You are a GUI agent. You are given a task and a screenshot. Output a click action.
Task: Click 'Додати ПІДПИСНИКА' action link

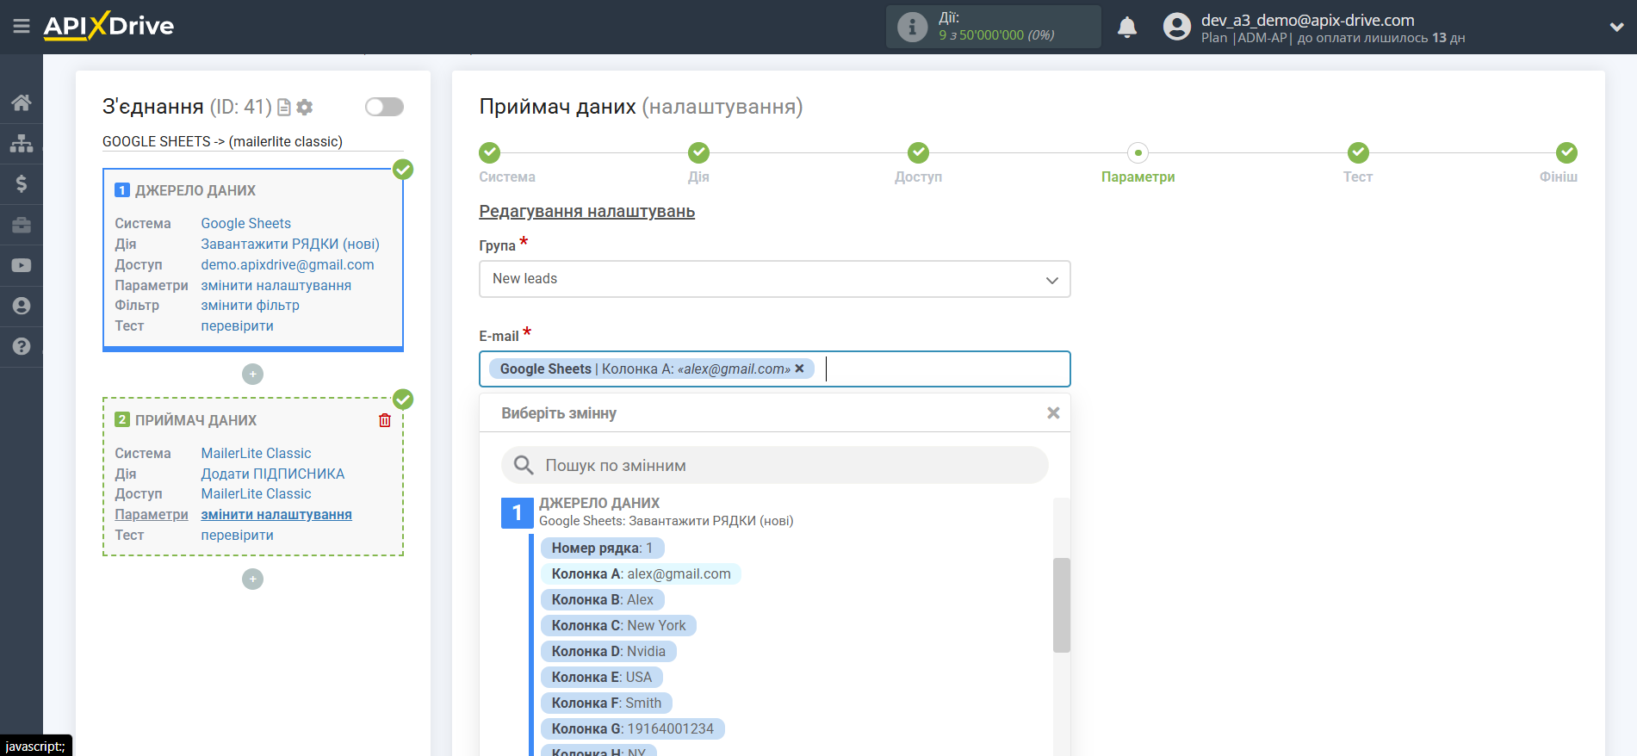[x=272, y=474]
